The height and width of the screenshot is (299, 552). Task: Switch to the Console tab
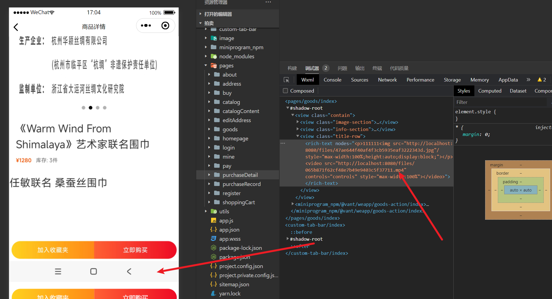(x=332, y=80)
